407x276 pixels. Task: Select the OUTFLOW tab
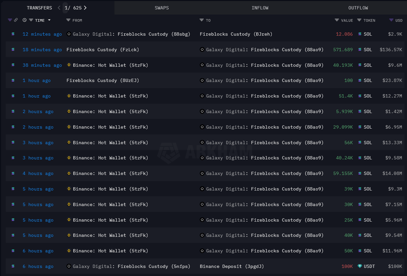coord(358,8)
